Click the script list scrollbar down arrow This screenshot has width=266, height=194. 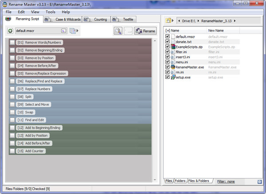click(x=155, y=180)
